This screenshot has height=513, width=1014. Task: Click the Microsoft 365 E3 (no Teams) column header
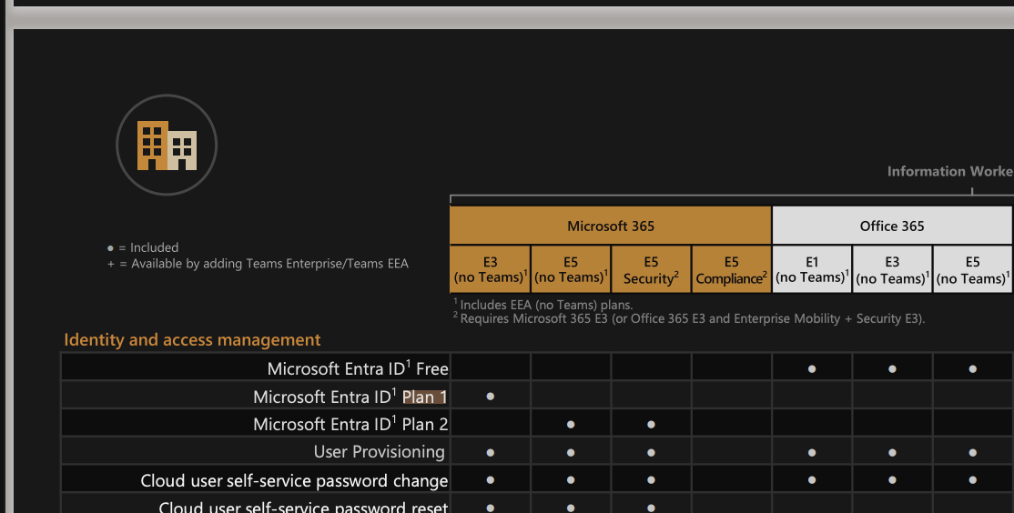(491, 269)
